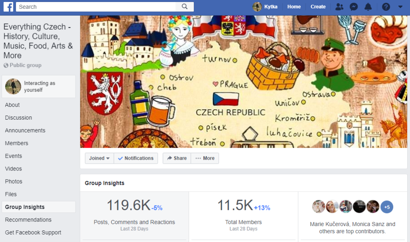
Task: Click the top contributors names text
Action: coord(352,228)
